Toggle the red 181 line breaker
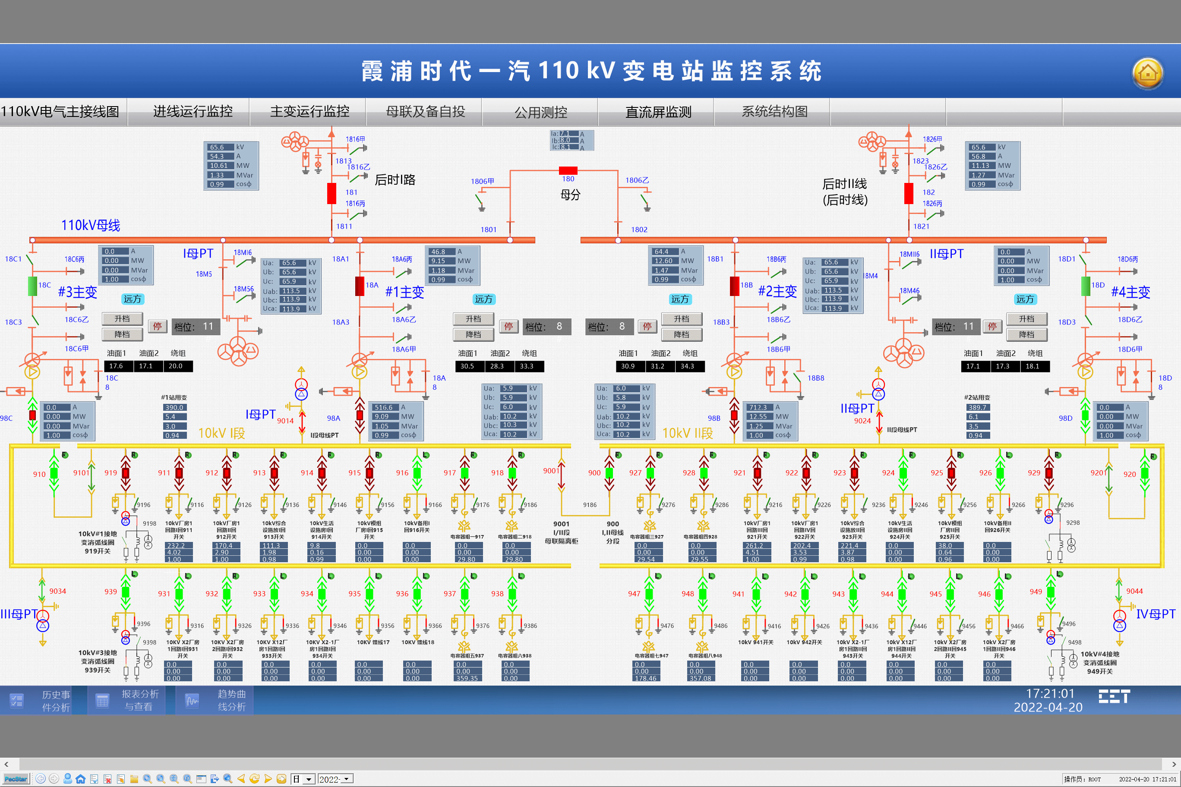Image resolution: width=1181 pixels, height=787 pixels. (332, 193)
